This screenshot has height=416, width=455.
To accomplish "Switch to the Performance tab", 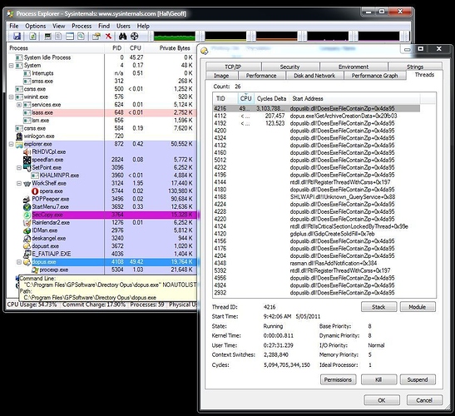I will point(261,76).
